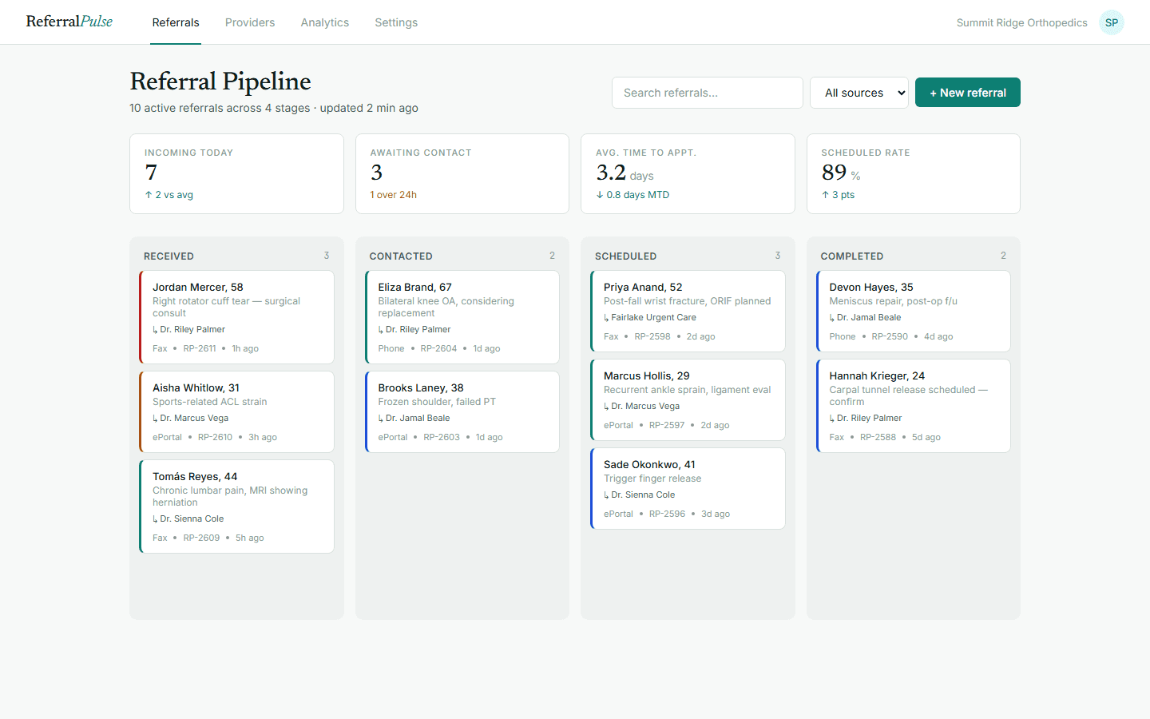The image size is (1150, 719).
Task: Open the Scheduled Rate stat card
Action: (914, 173)
